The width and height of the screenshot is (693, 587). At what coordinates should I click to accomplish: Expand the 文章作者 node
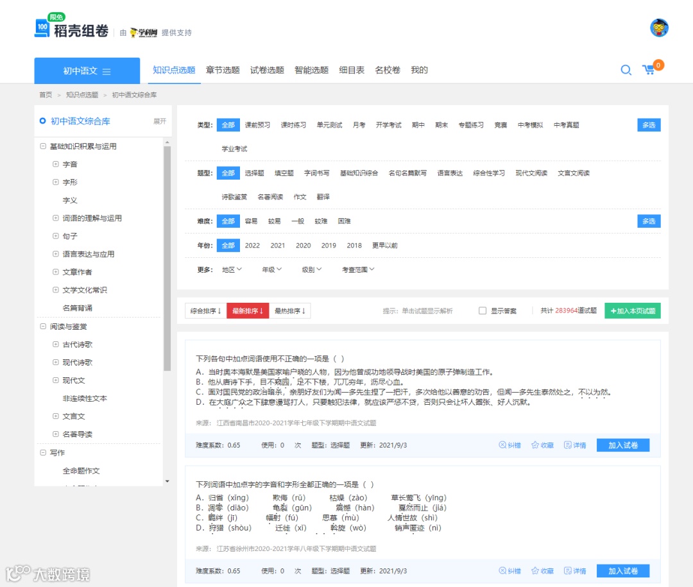[x=56, y=272]
